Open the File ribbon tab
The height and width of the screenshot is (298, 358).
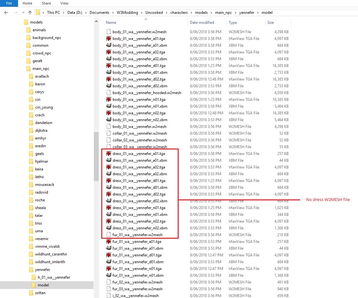tap(9, 3)
